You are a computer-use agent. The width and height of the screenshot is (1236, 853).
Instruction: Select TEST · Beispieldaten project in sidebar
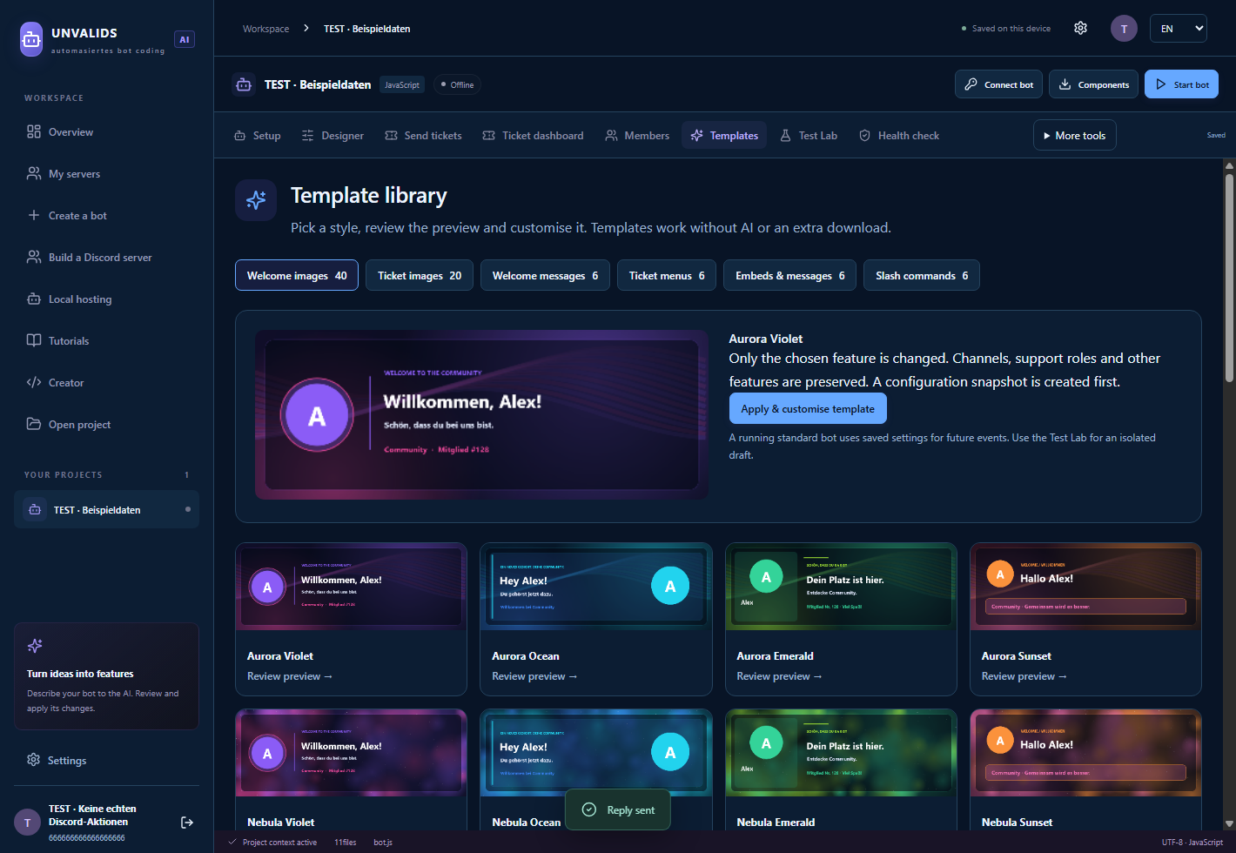click(106, 510)
